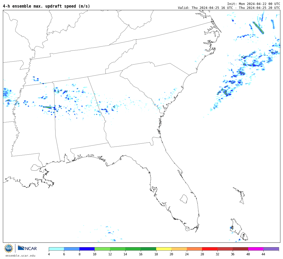Select the orange 24–28 color swatch

point(194,249)
